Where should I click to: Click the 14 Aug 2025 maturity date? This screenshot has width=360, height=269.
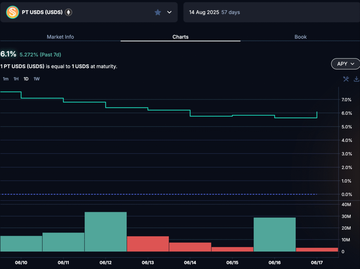coord(204,12)
